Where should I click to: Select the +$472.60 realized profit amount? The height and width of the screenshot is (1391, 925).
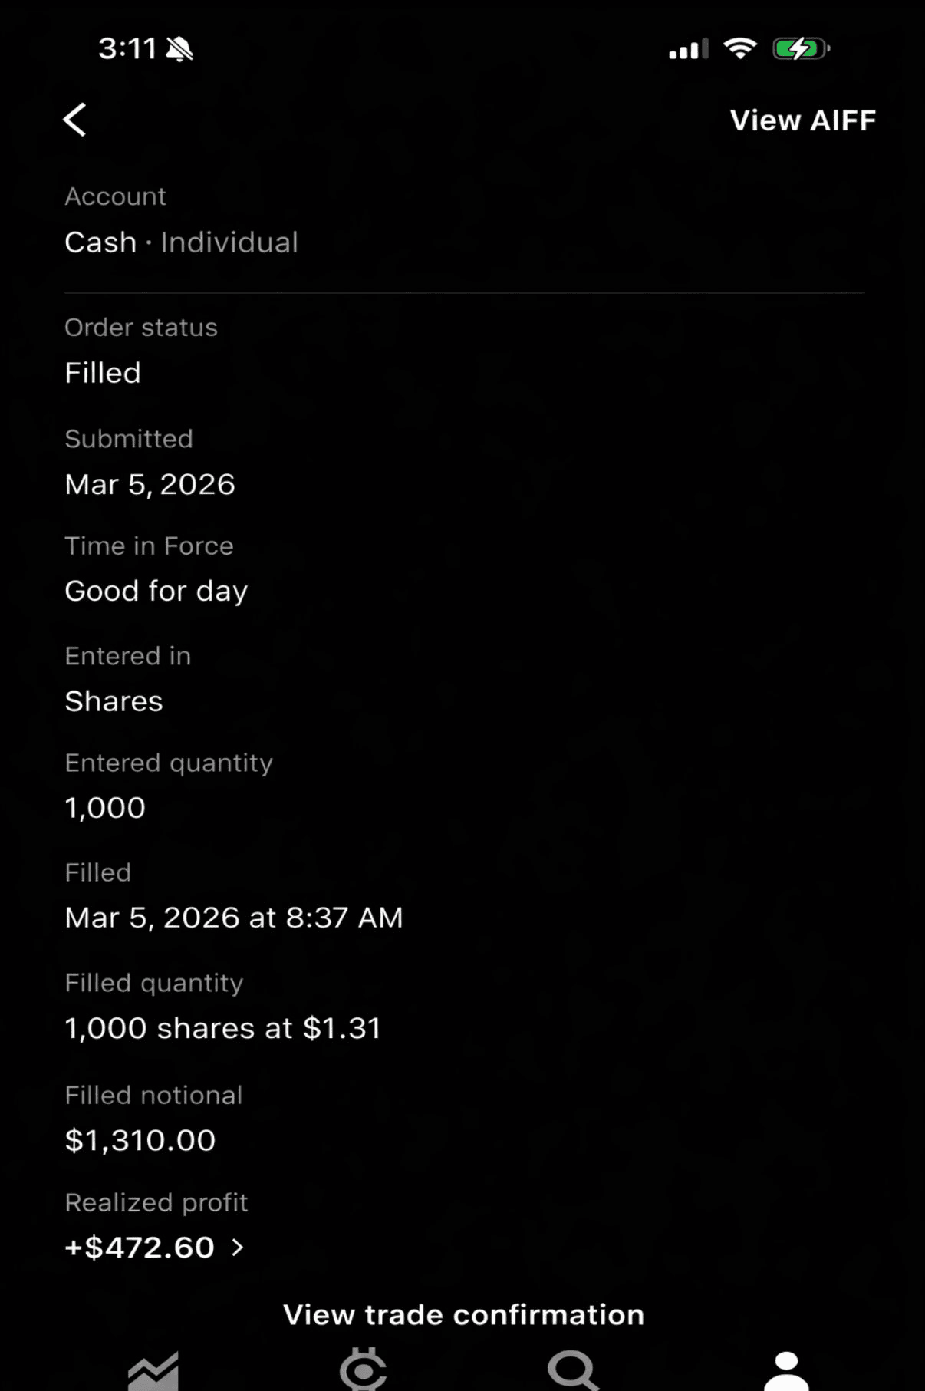[140, 1247]
